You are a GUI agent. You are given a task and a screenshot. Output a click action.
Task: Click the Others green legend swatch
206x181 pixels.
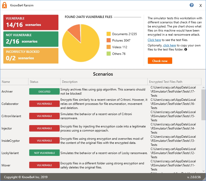(x=109, y=54)
